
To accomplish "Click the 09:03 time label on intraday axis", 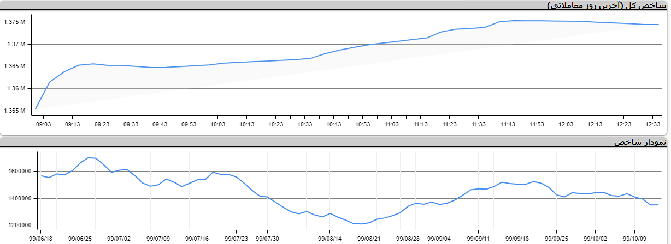I will click(x=43, y=125).
